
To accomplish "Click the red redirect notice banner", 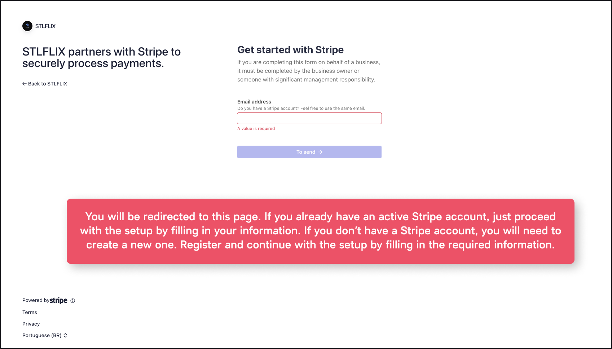I will point(320,231).
